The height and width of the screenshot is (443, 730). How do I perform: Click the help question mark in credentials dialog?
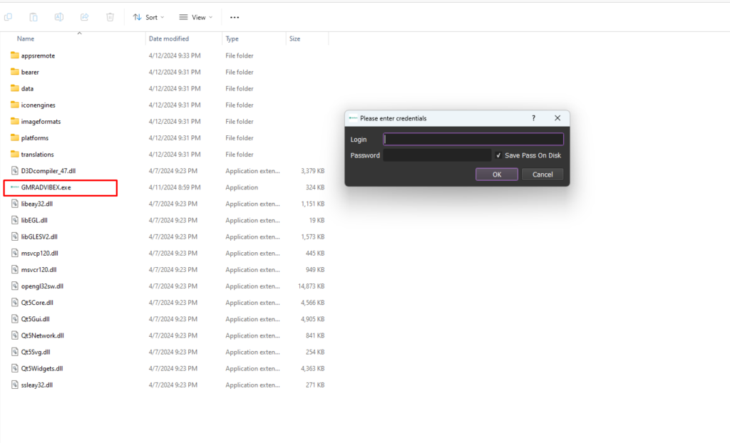pyautogui.click(x=533, y=118)
